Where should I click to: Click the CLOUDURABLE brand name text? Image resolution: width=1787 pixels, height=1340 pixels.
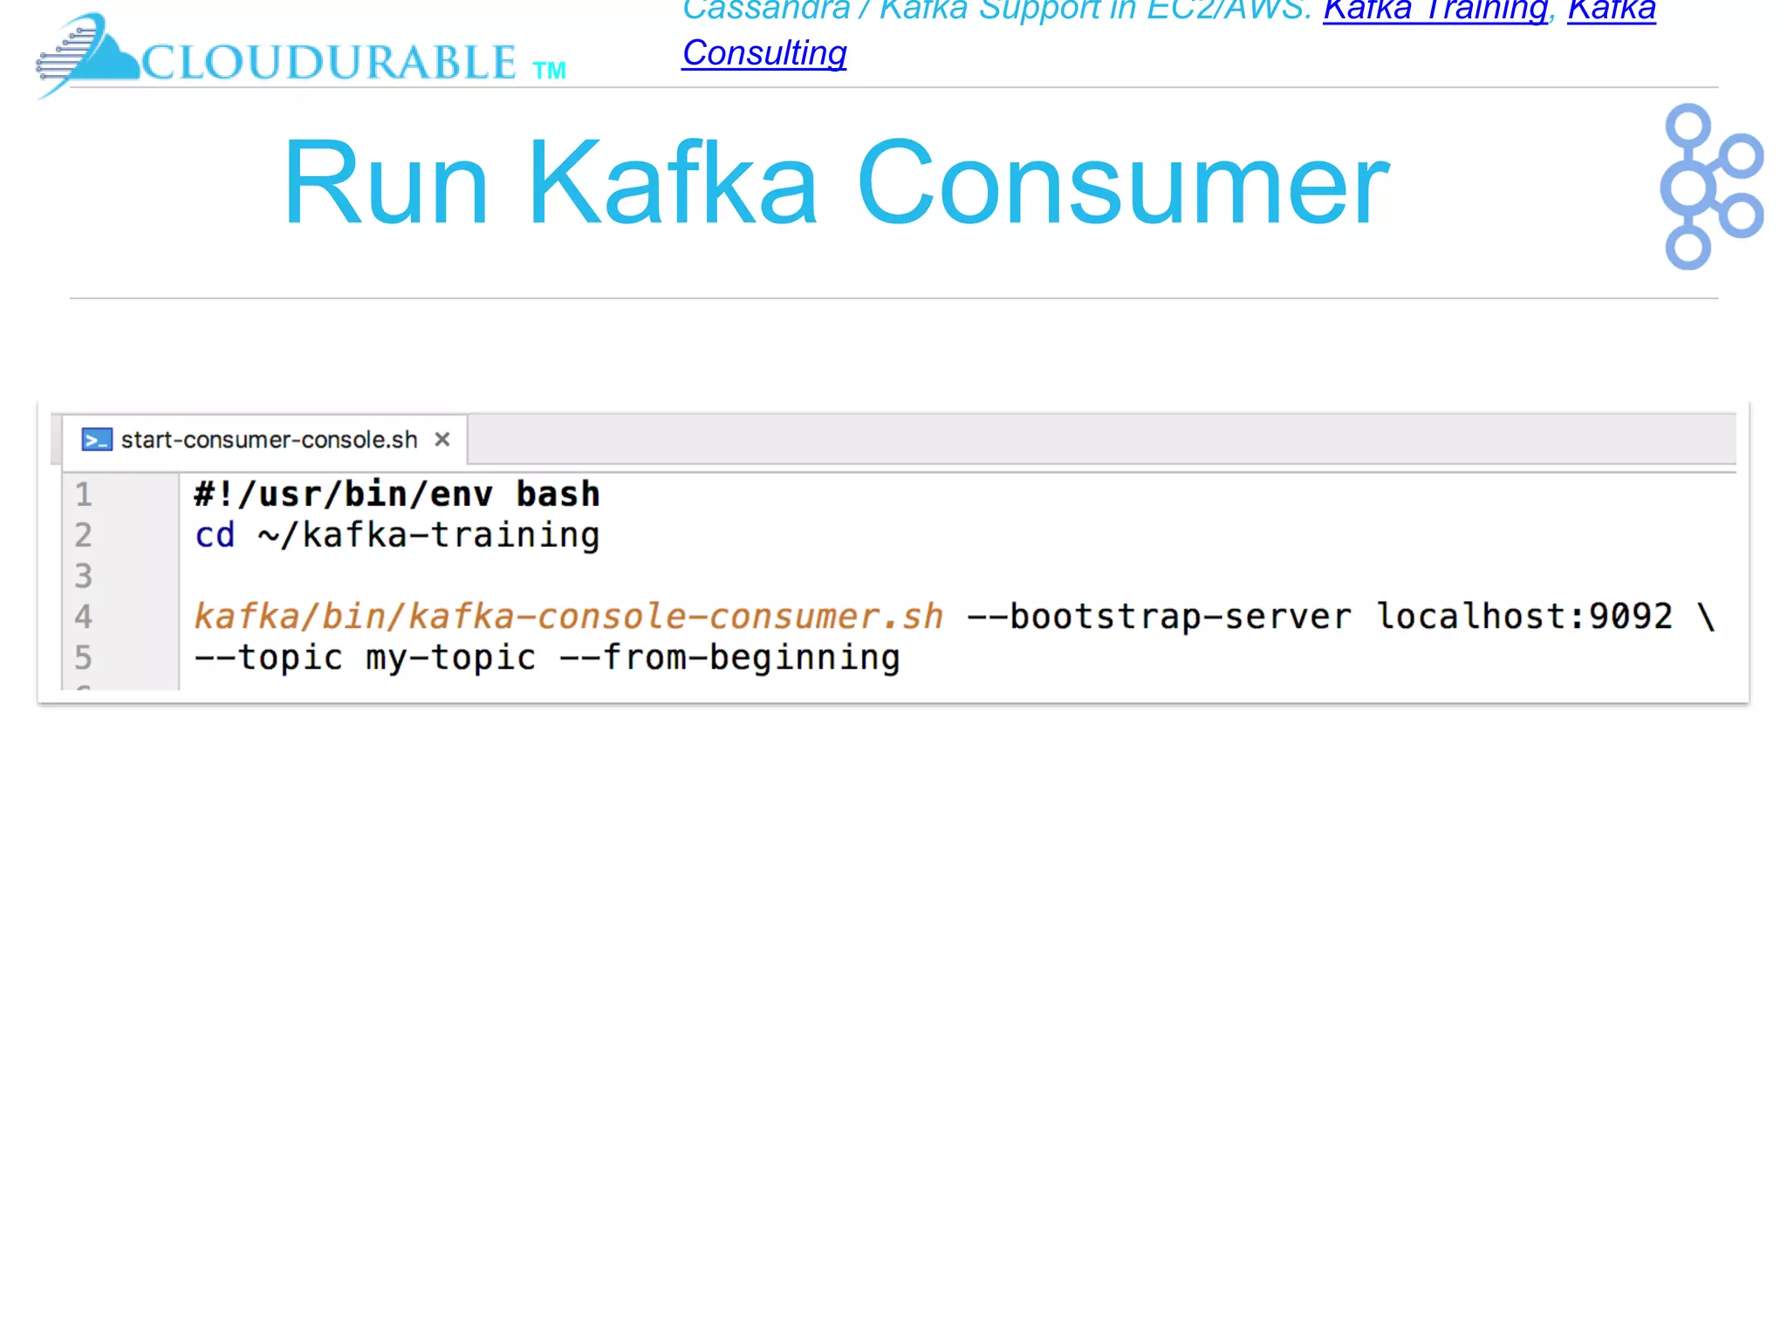[330, 63]
